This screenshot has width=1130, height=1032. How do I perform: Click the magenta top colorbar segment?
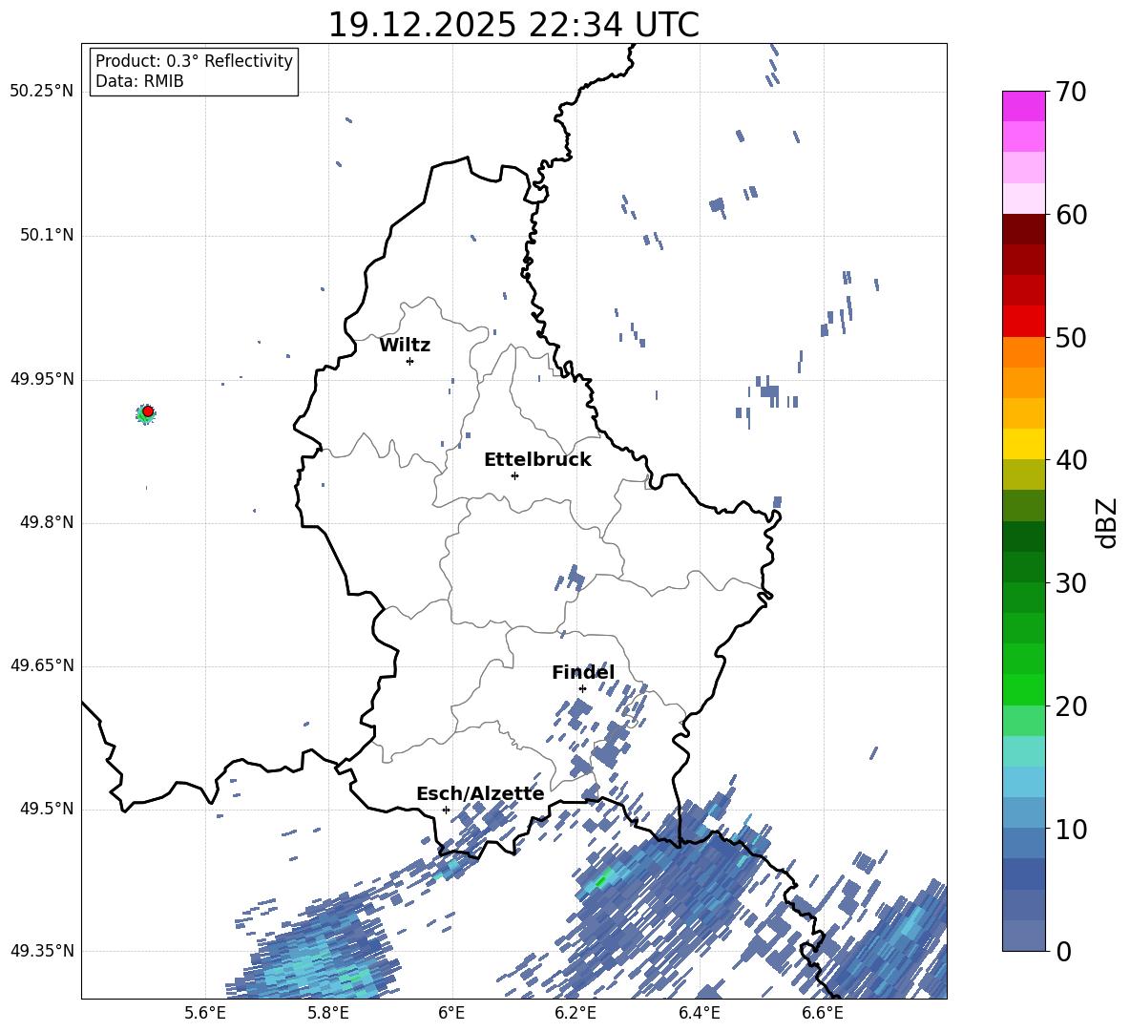pyautogui.click(x=1023, y=106)
